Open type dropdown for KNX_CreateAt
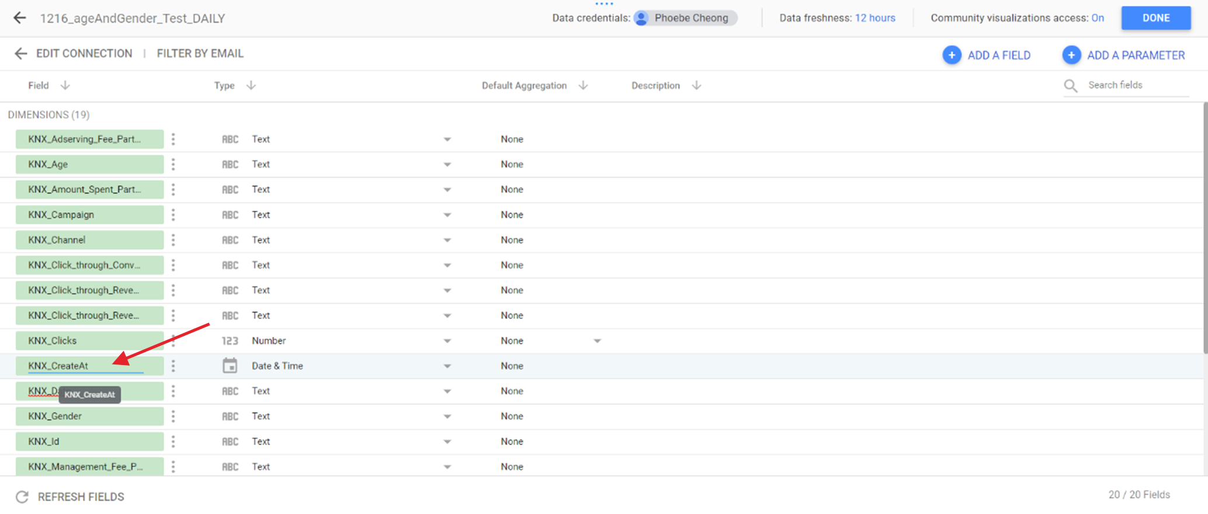This screenshot has width=1208, height=514. 447,366
